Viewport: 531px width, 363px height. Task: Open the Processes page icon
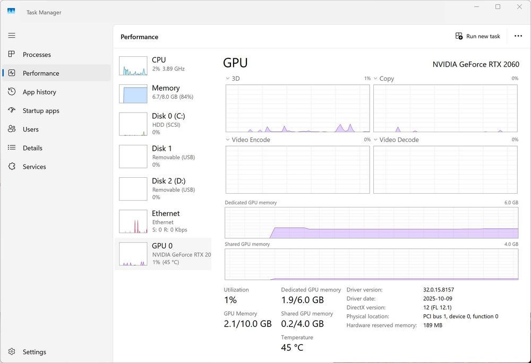pos(12,55)
